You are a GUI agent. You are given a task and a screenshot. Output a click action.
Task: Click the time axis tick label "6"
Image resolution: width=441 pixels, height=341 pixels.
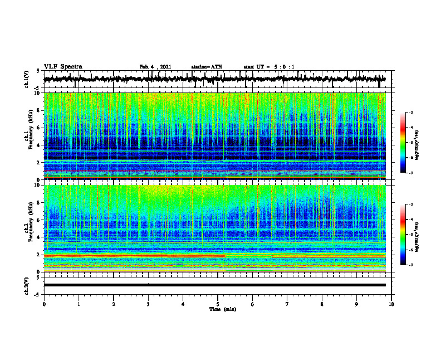(253, 304)
